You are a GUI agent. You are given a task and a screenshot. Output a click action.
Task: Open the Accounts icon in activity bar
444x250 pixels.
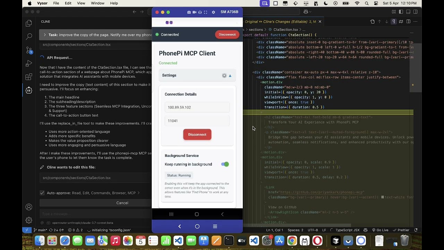[x=29, y=207]
